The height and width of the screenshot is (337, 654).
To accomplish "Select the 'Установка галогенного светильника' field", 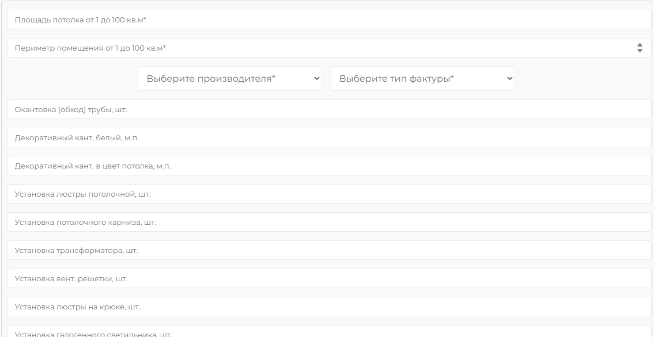I will click(x=328, y=332).
